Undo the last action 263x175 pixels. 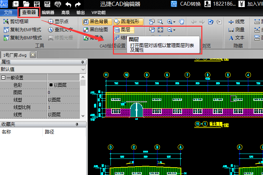tap(68, 4)
